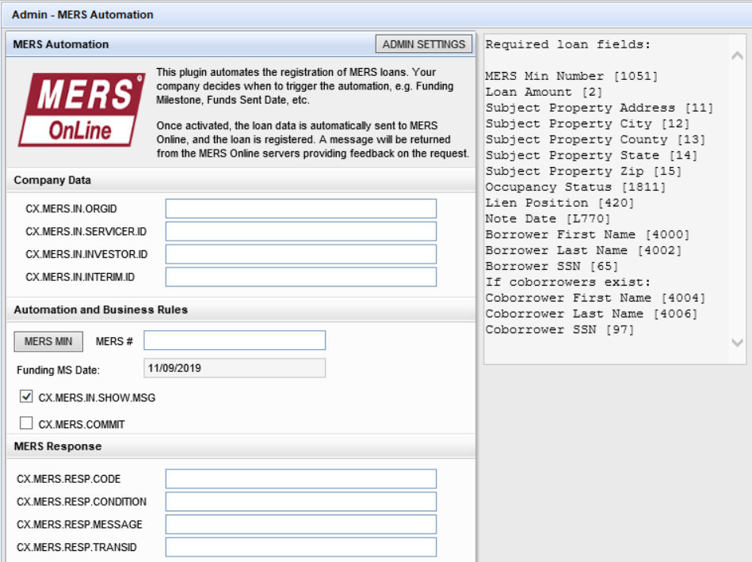752x562 pixels.
Task: Click the Funding MS Date field
Action: click(x=234, y=368)
